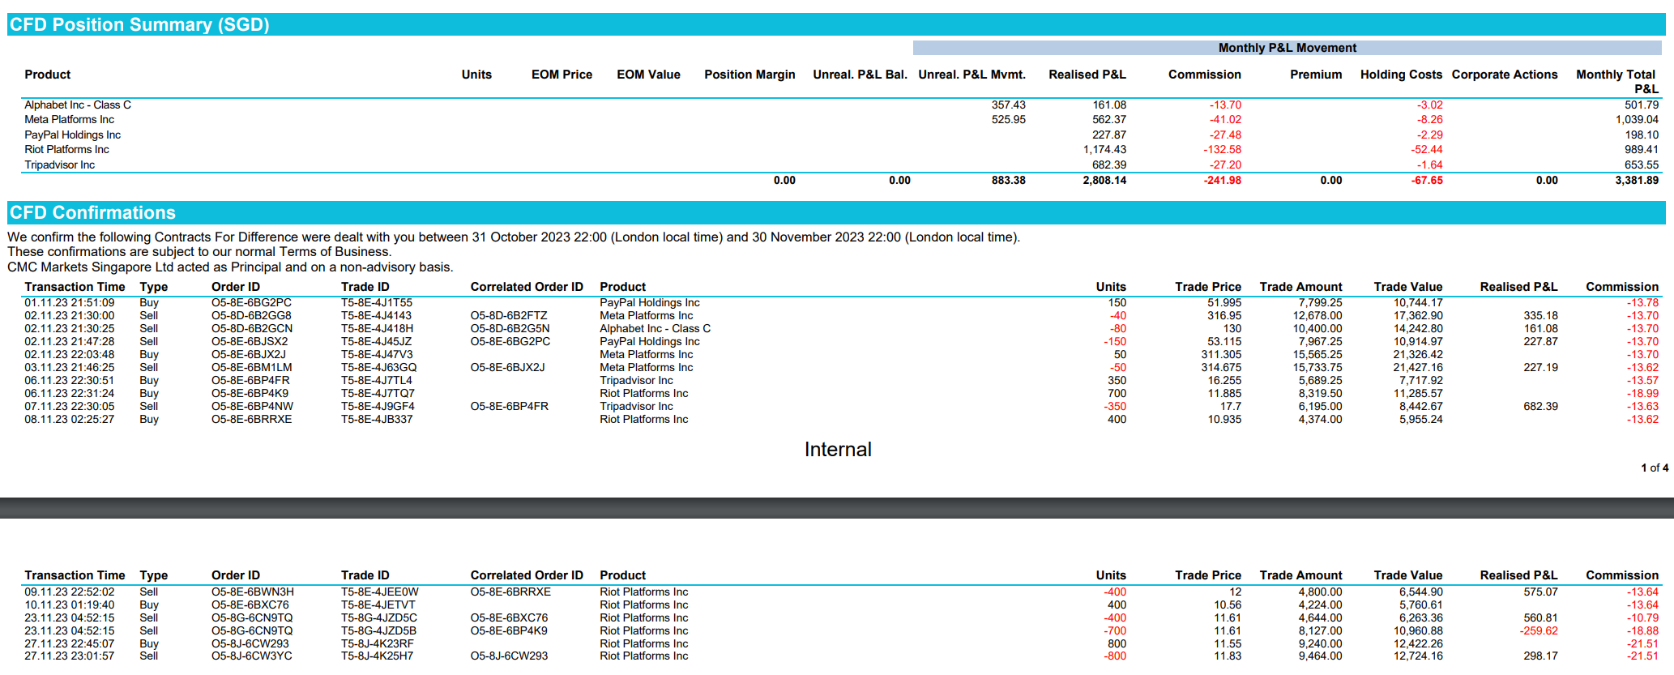Select transaction time 03.11.23 21:46:25
This screenshot has width=1674, height=675.
pyautogui.click(x=70, y=367)
